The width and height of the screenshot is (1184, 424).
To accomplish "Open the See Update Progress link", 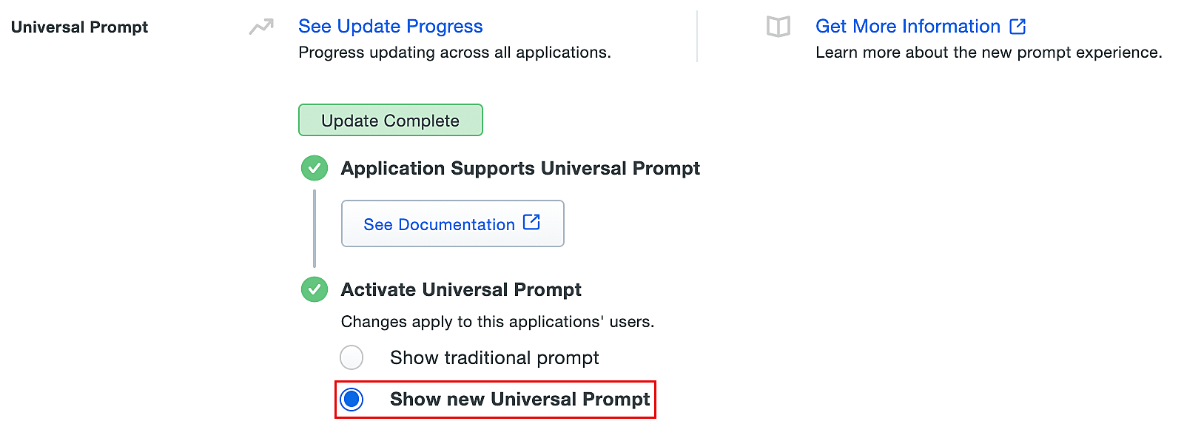I will click(390, 27).
